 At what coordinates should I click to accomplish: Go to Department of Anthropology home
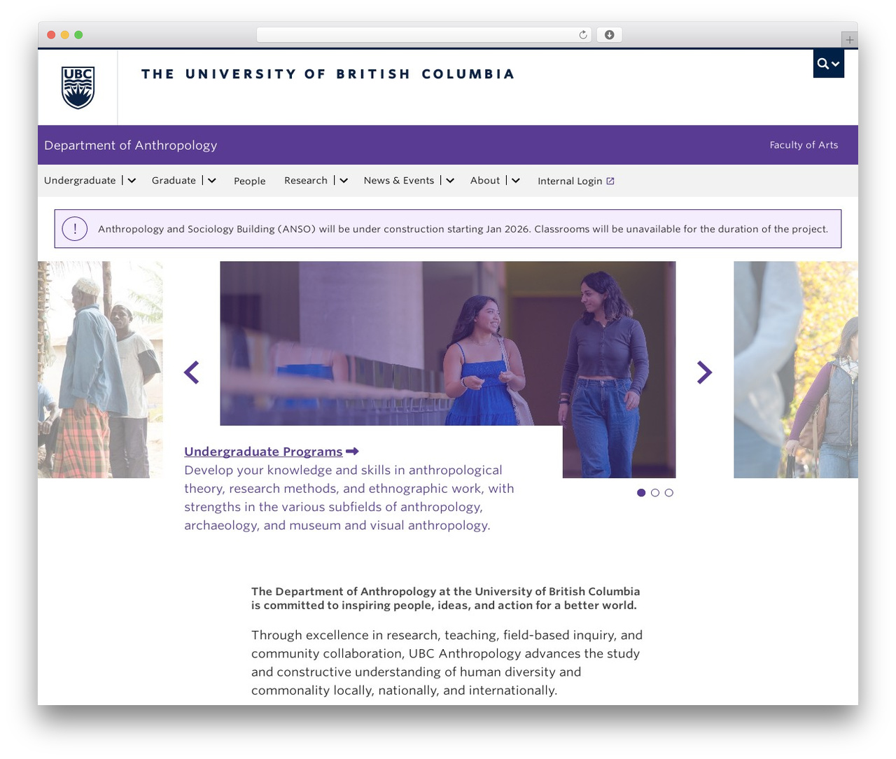[x=131, y=145]
